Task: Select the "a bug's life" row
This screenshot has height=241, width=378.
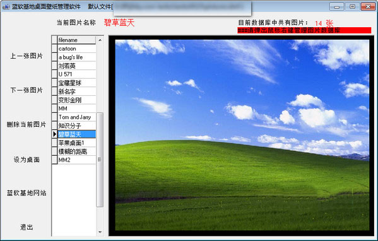Action: pyautogui.click(x=76, y=57)
